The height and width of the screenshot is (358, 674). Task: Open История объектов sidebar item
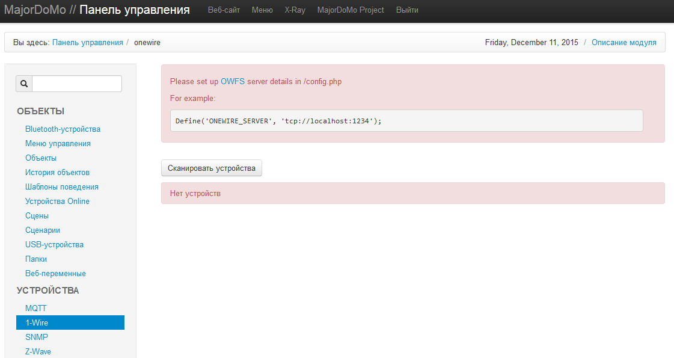(x=57, y=173)
